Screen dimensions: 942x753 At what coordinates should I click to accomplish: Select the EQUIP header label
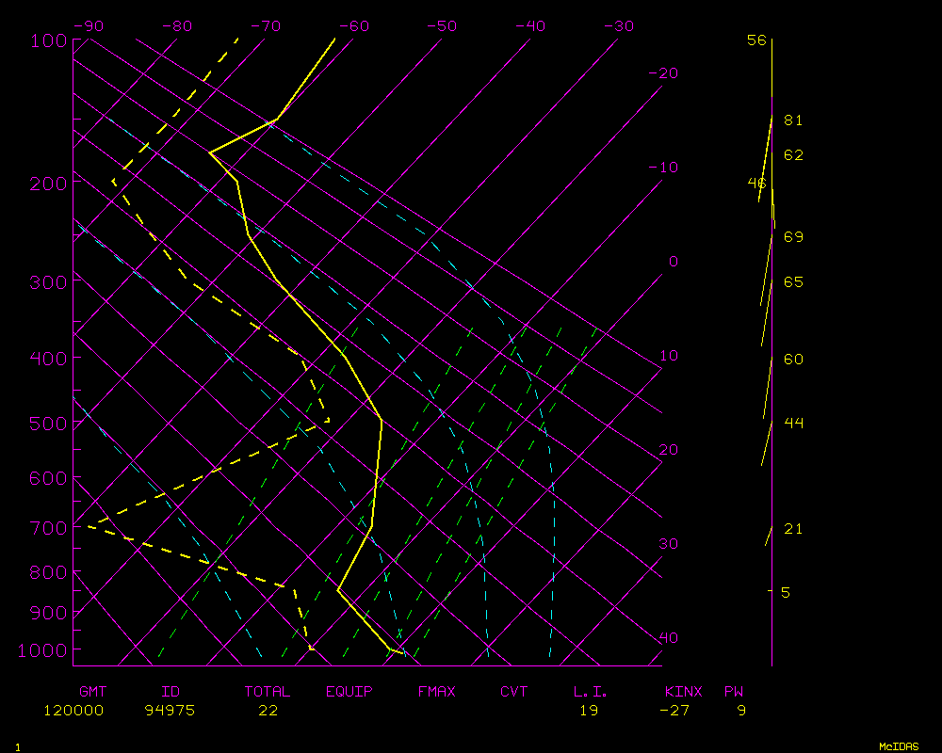[349, 692]
